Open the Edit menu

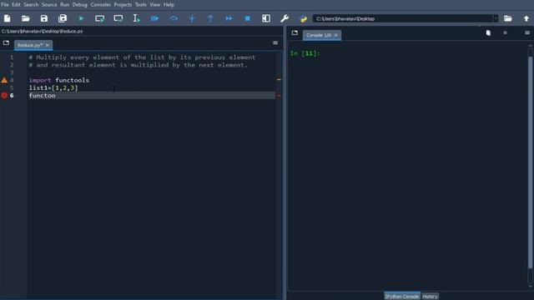coord(16,5)
